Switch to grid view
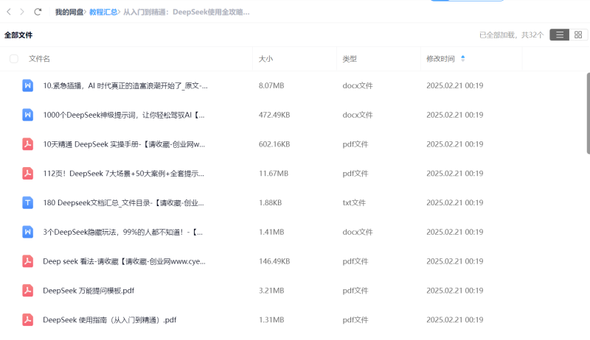This screenshot has width=590, height=340. click(578, 35)
